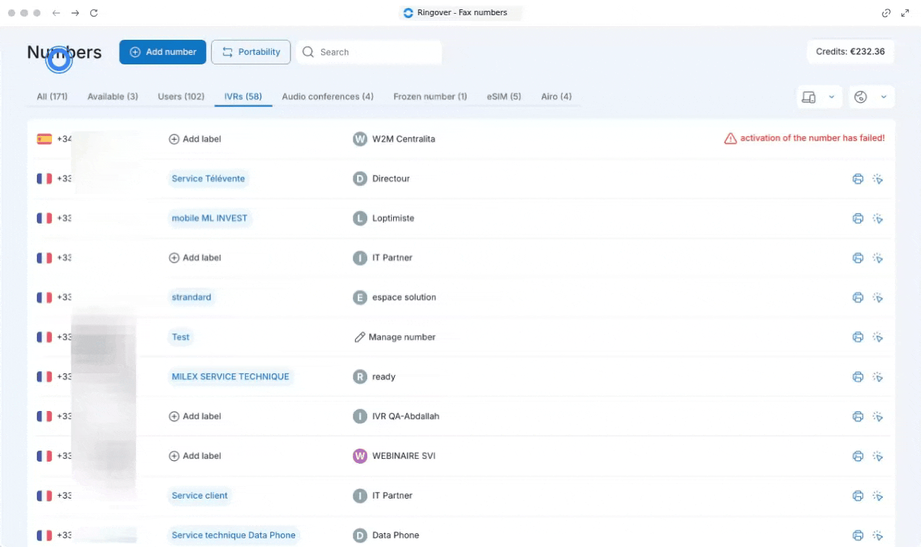Switch to the Airo (4) tab
921x547 pixels.
[557, 96]
